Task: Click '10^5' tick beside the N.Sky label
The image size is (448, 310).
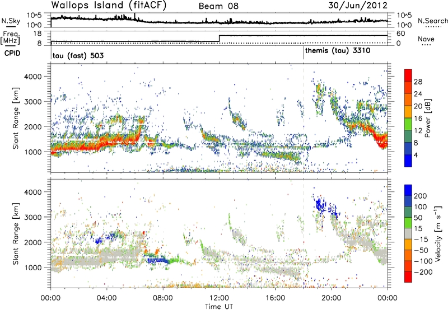Action: click(x=34, y=16)
